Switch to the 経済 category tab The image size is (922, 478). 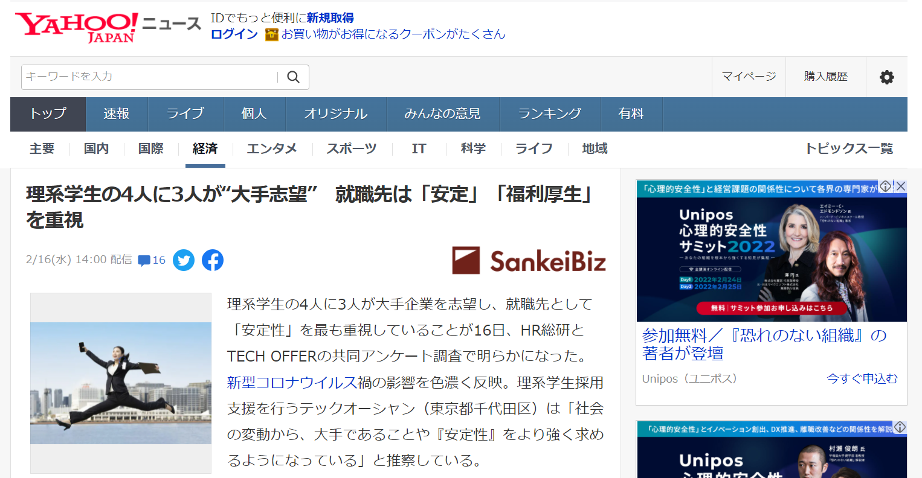pyautogui.click(x=205, y=148)
